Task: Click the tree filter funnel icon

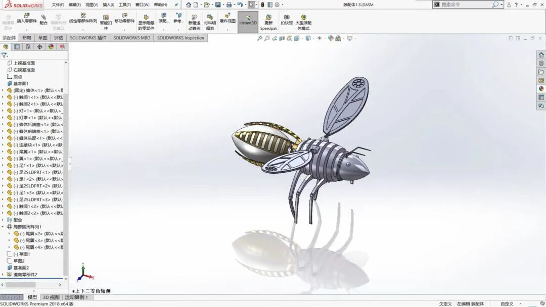Action: pyautogui.click(x=4, y=55)
